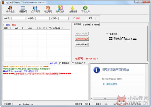Click the 登录数量 status bar label
This screenshot has width=151, height=107.
point(79,104)
